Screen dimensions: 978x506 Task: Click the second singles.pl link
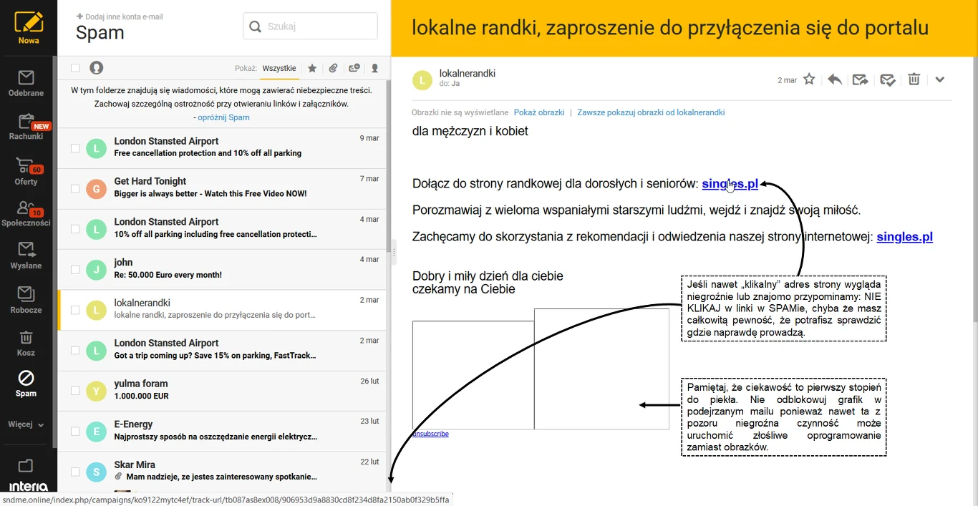pos(904,237)
